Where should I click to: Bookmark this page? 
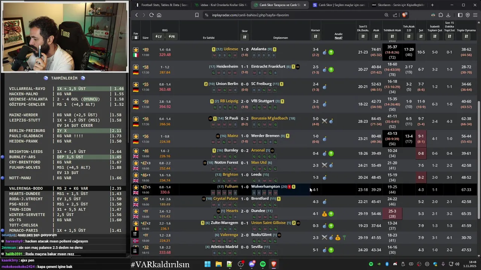[x=197, y=15]
